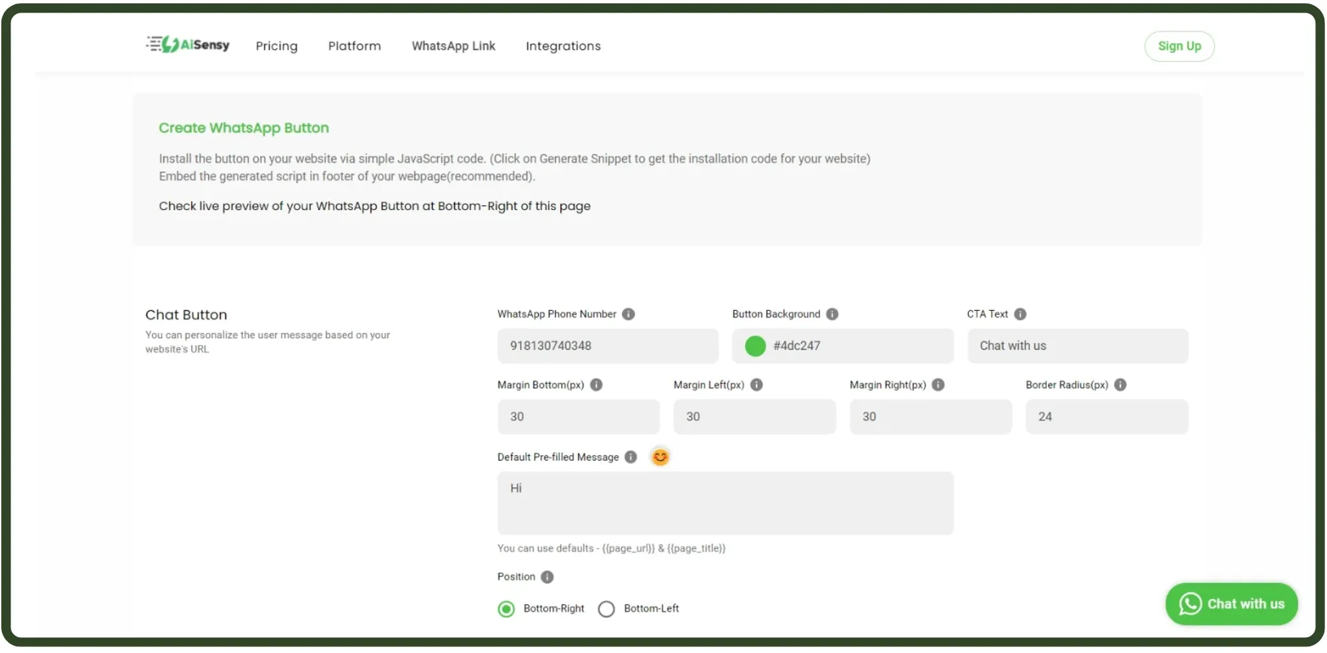Show info tooltip for CTA Text
The image size is (1327, 653).
(x=1020, y=314)
